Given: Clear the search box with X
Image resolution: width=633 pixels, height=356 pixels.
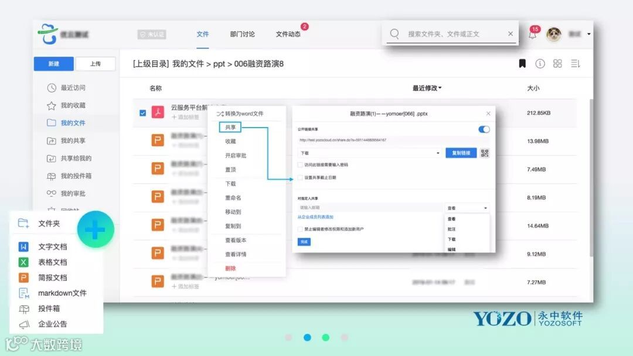Looking at the screenshot, I should point(511,34).
